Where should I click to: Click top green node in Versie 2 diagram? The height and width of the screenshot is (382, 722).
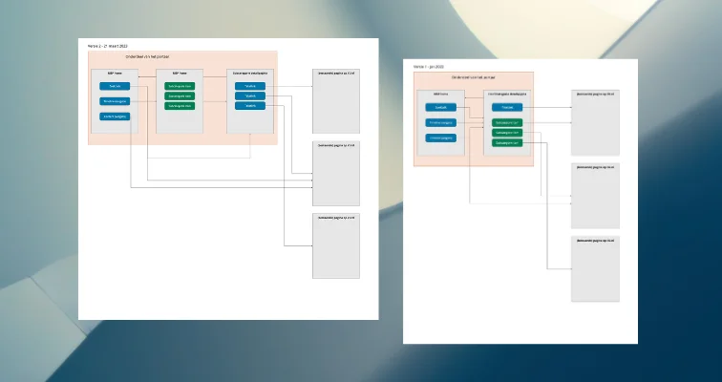(180, 86)
